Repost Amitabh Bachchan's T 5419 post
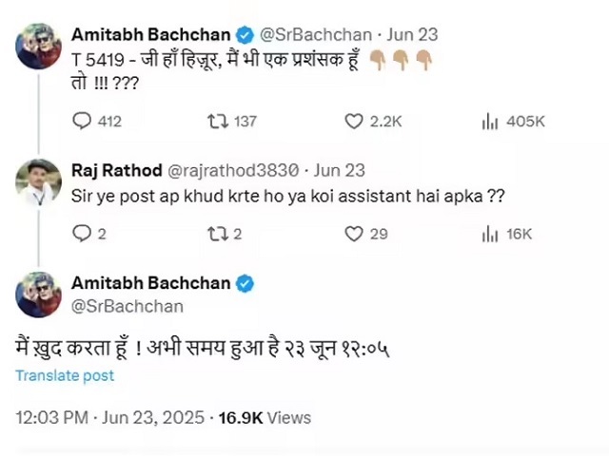Screen dimensions: 609x456 [218, 122]
